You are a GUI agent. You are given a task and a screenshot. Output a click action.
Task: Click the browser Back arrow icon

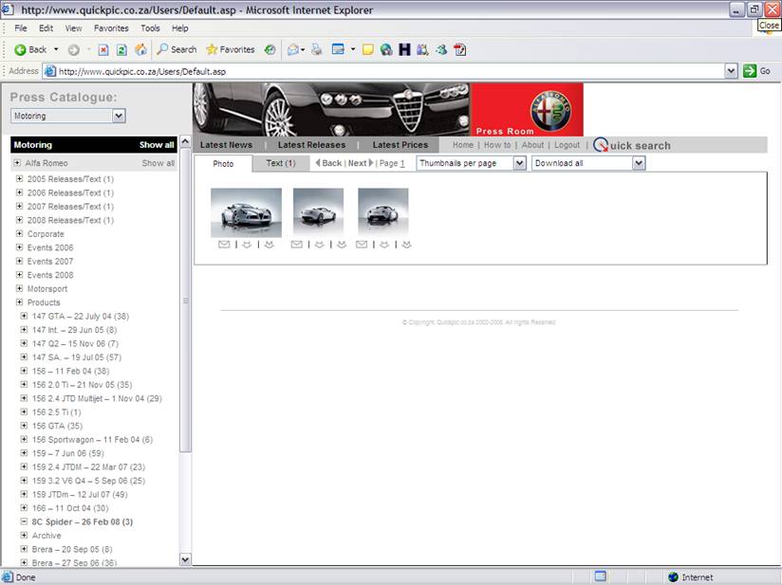tap(20, 49)
